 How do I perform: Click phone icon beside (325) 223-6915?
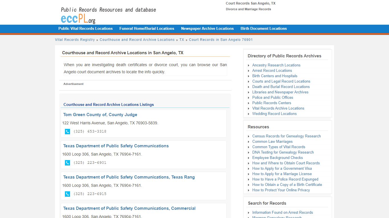(x=67, y=194)
